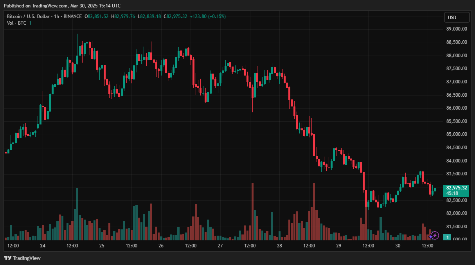Click the 89,000.00 price axis label
The width and height of the screenshot is (475, 265).
click(456, 29)
